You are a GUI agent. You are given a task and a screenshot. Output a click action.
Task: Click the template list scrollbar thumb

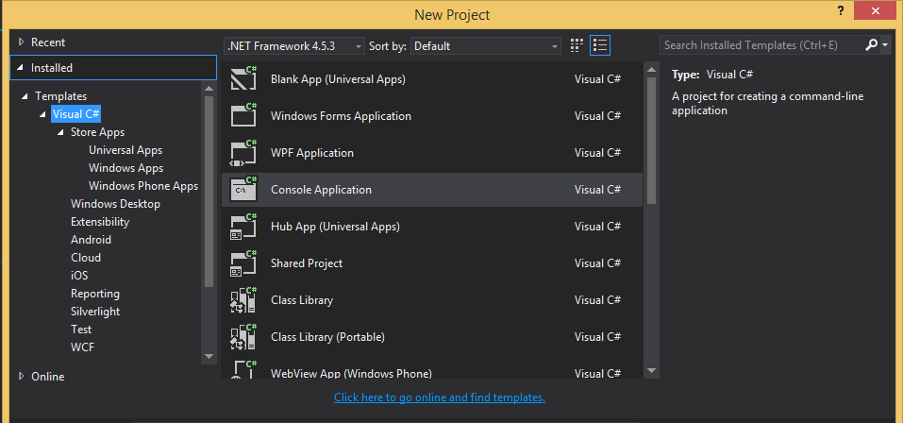tap(651, 141)
